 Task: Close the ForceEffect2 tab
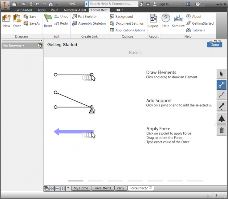(150, 188)
